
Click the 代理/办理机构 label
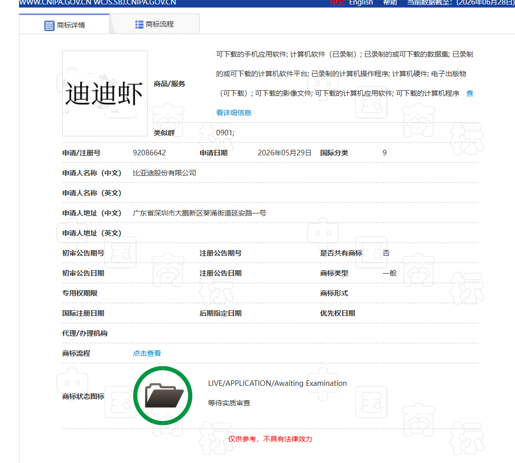(x=85, y=333)
